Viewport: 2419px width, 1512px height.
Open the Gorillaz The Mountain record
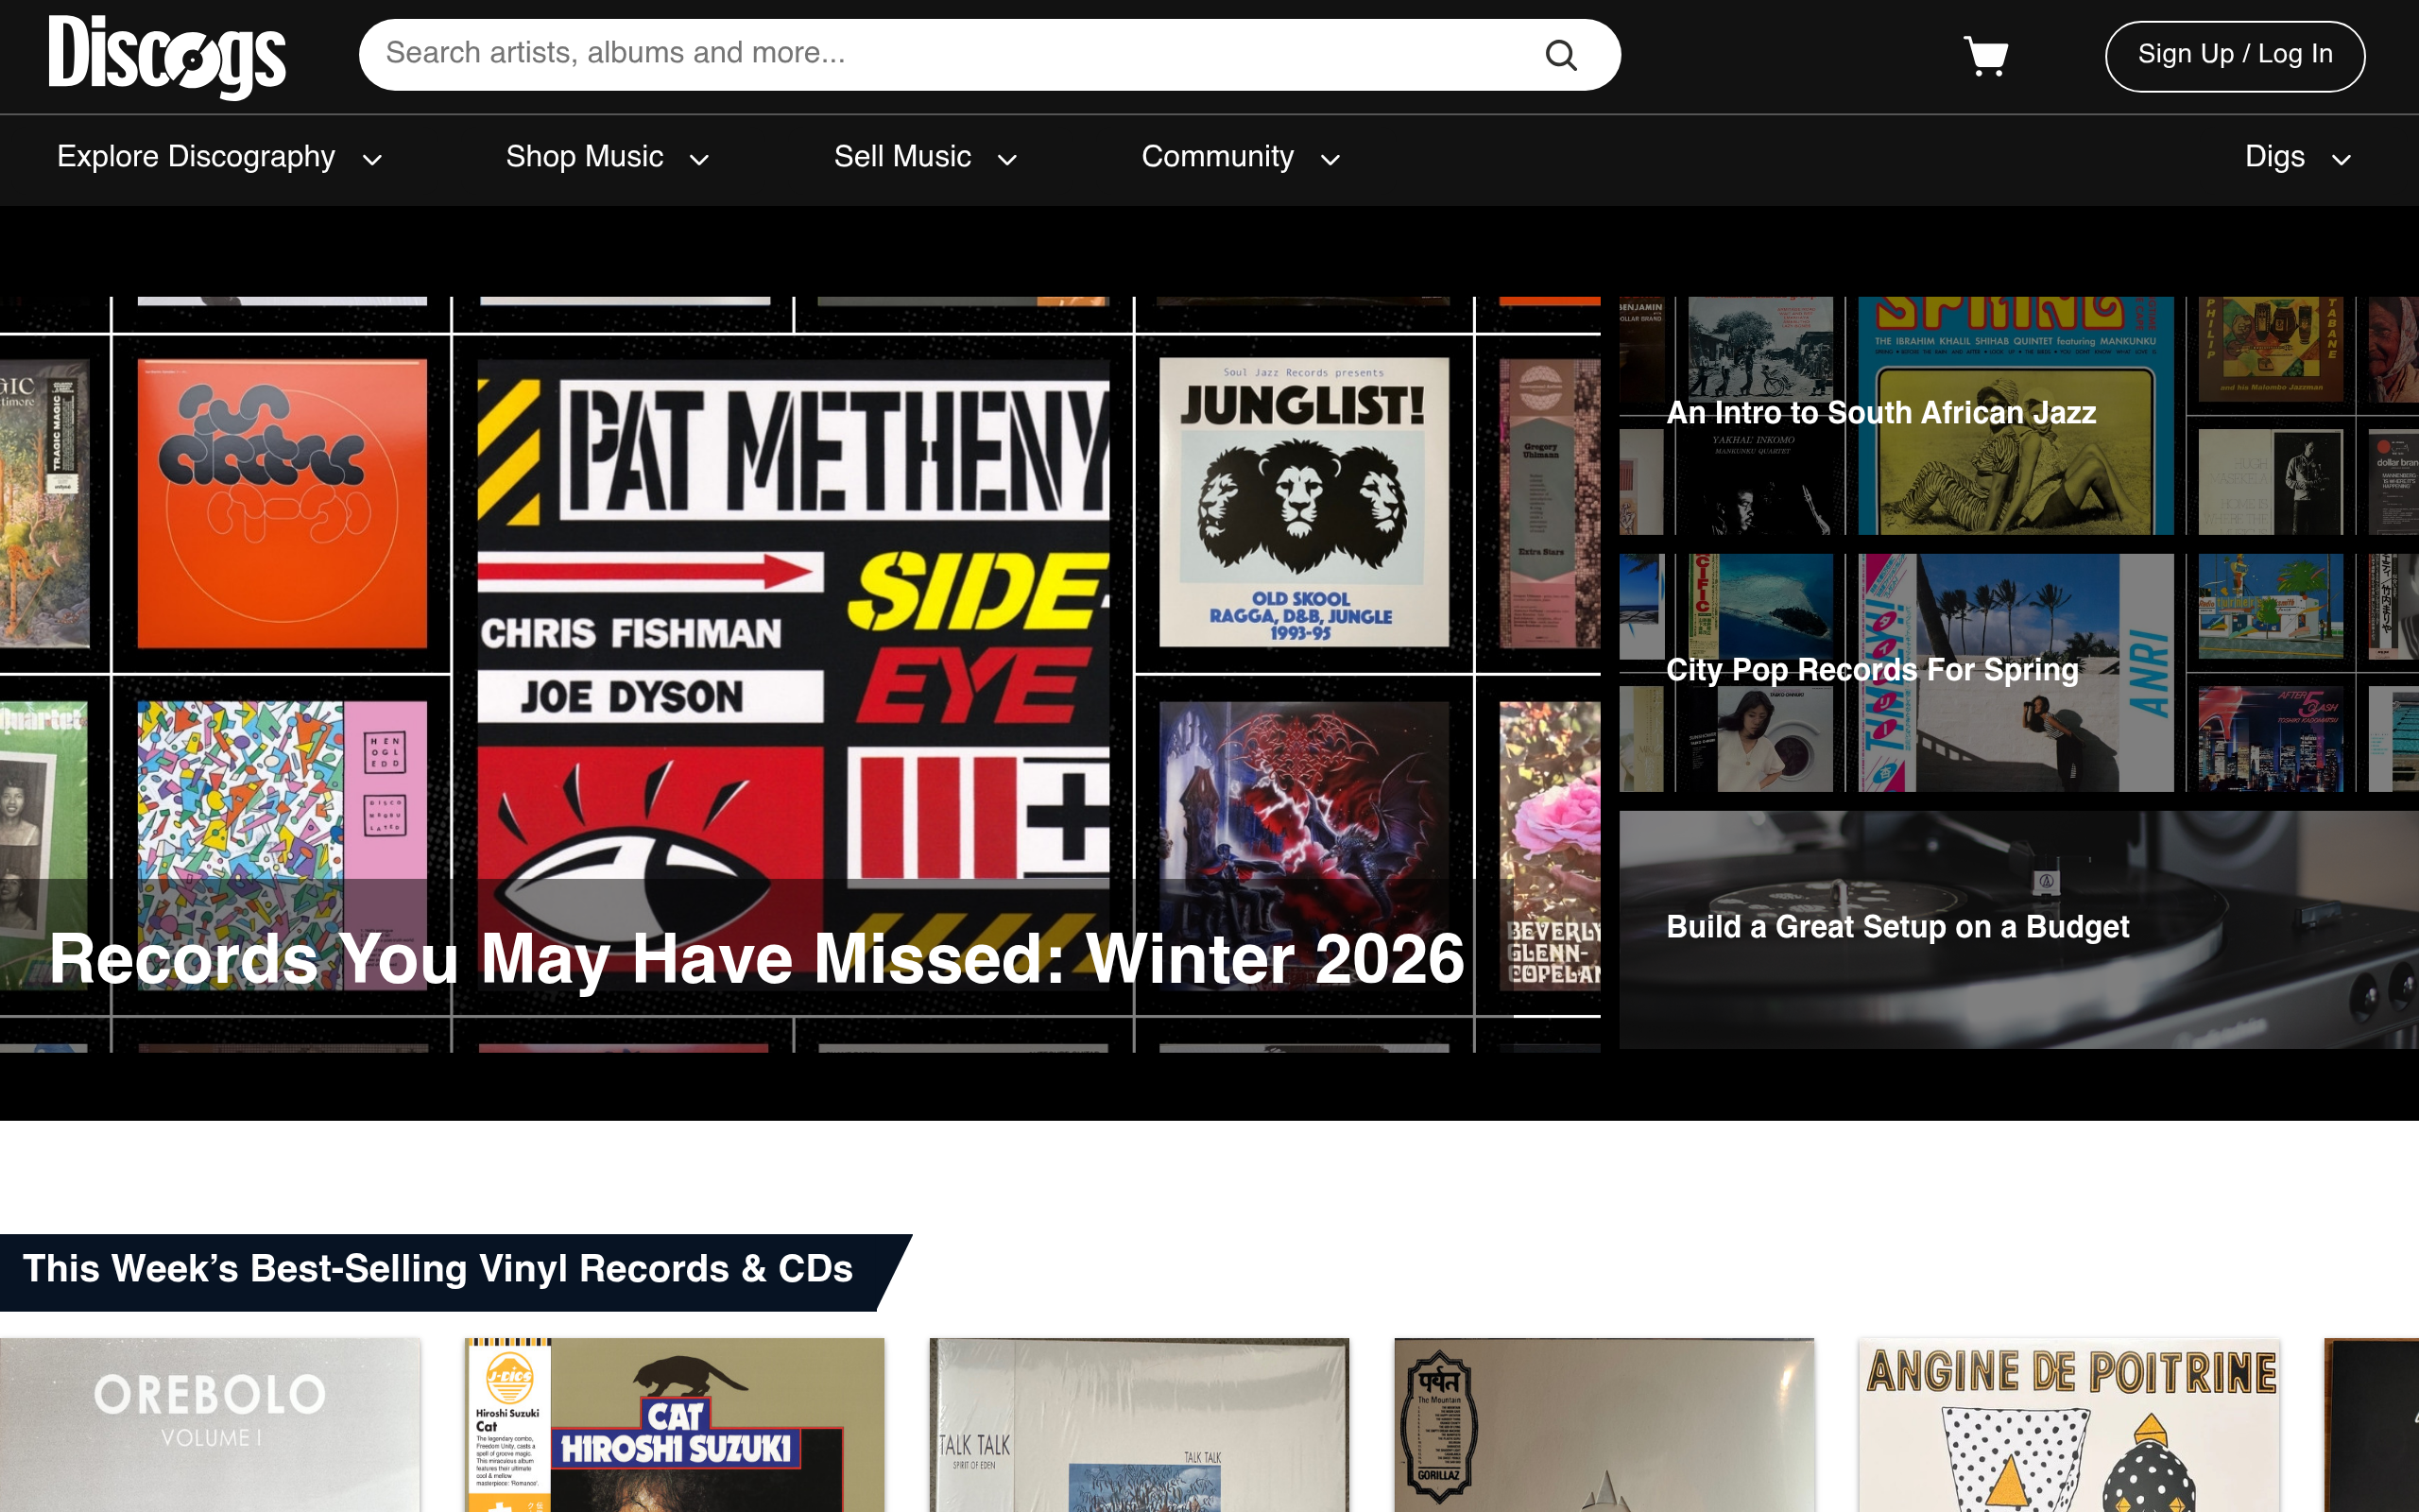pos(1604,1425)
